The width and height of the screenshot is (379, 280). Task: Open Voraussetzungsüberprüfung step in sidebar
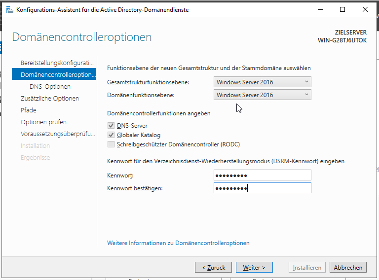(57, 134)
